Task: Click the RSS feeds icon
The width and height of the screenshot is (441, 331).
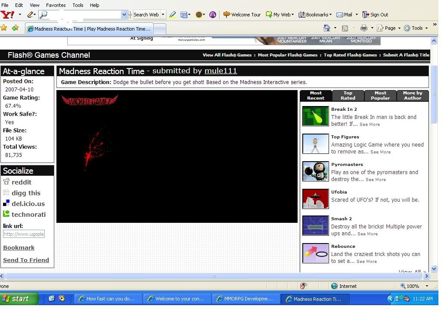Action: tap(345, 28)
